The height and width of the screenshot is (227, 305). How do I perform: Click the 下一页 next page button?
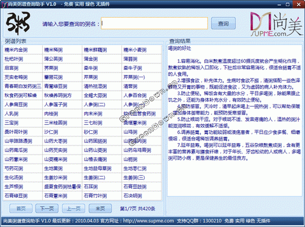tap(47, 209)
